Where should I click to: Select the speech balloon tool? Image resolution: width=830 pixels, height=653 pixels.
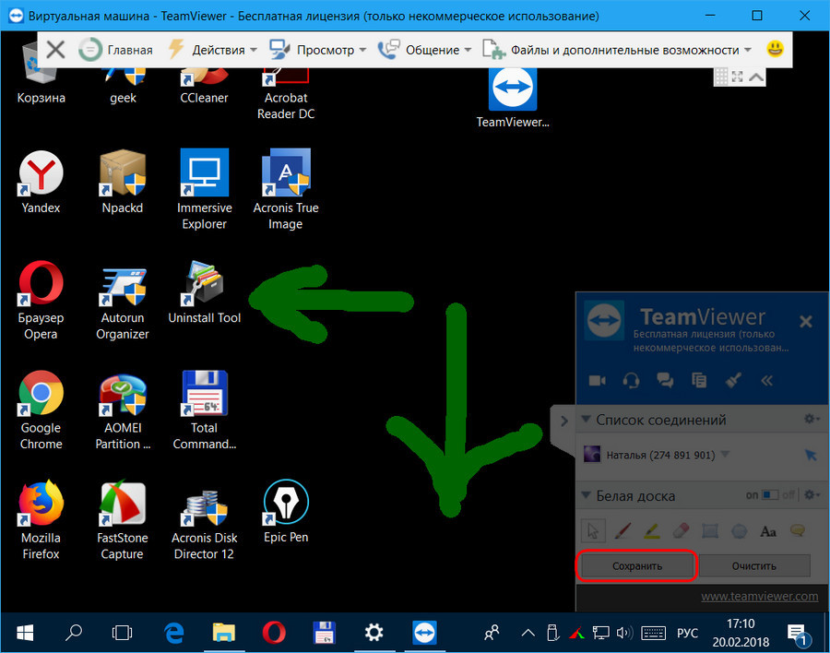[797, 531]
